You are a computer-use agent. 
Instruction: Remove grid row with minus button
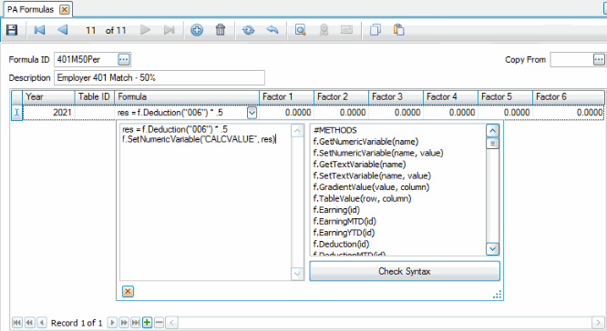click(159, 322)
